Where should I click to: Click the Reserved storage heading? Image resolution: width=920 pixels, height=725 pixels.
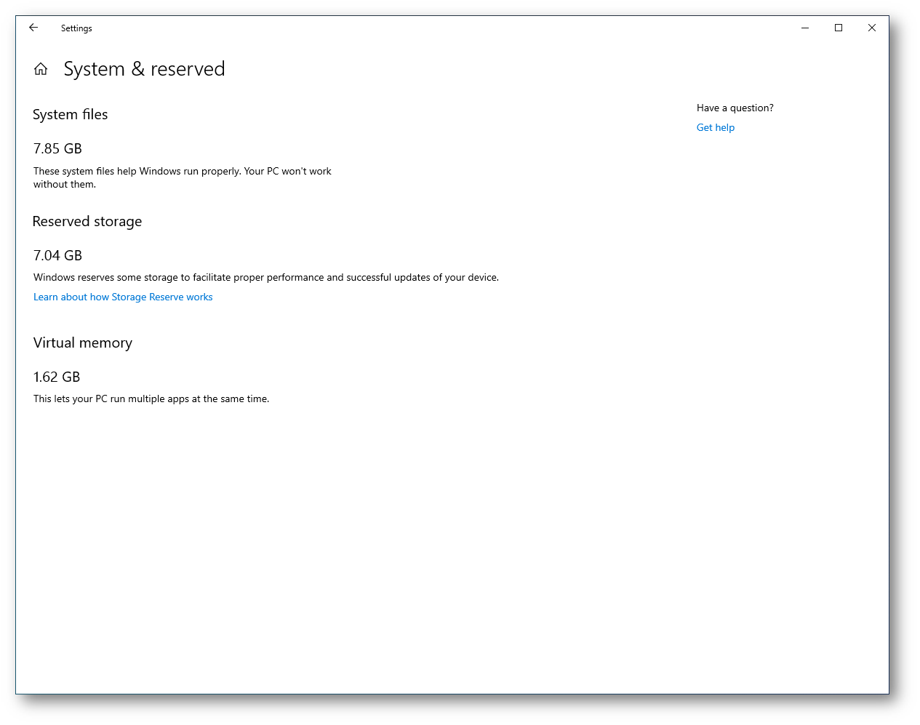[x=87, y=221]
